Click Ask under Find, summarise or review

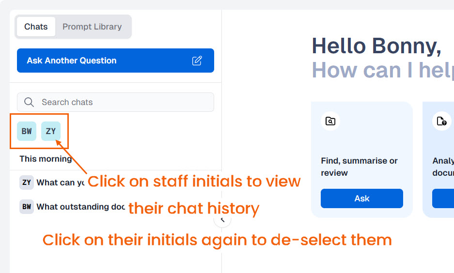362,198
